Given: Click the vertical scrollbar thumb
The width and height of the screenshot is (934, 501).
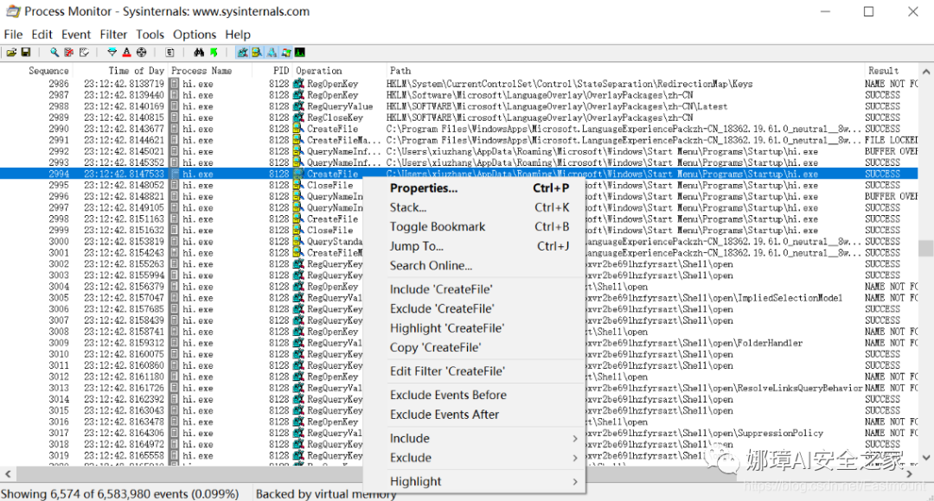Looking at the screenshot, I should pyautogui.click(x=926, y=248).
